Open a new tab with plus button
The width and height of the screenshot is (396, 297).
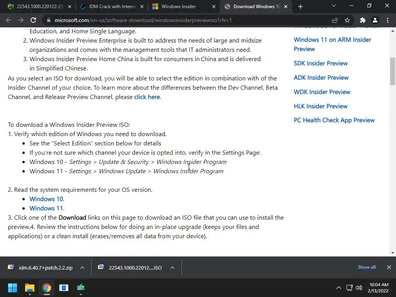pos(300,7)
